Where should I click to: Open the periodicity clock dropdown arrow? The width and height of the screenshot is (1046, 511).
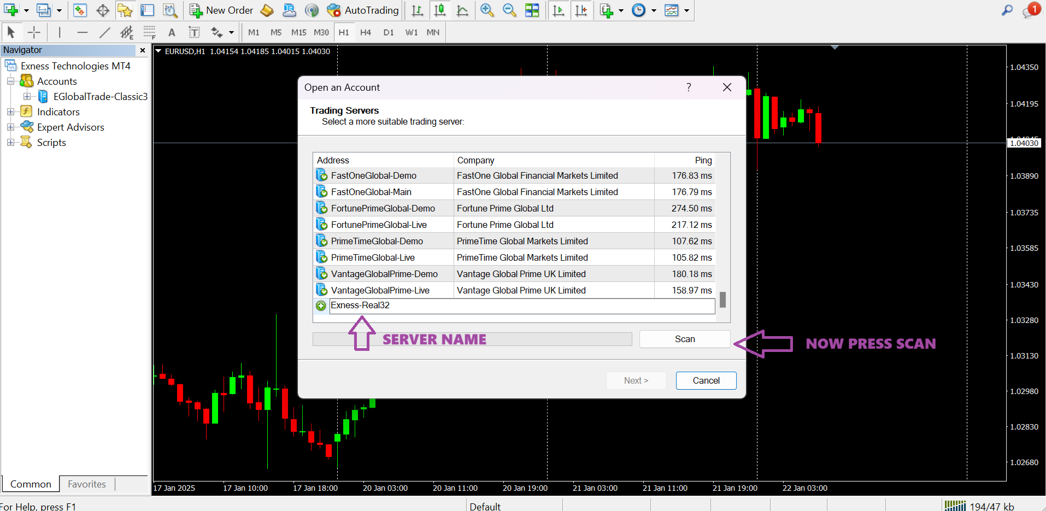tap(654, 10)
